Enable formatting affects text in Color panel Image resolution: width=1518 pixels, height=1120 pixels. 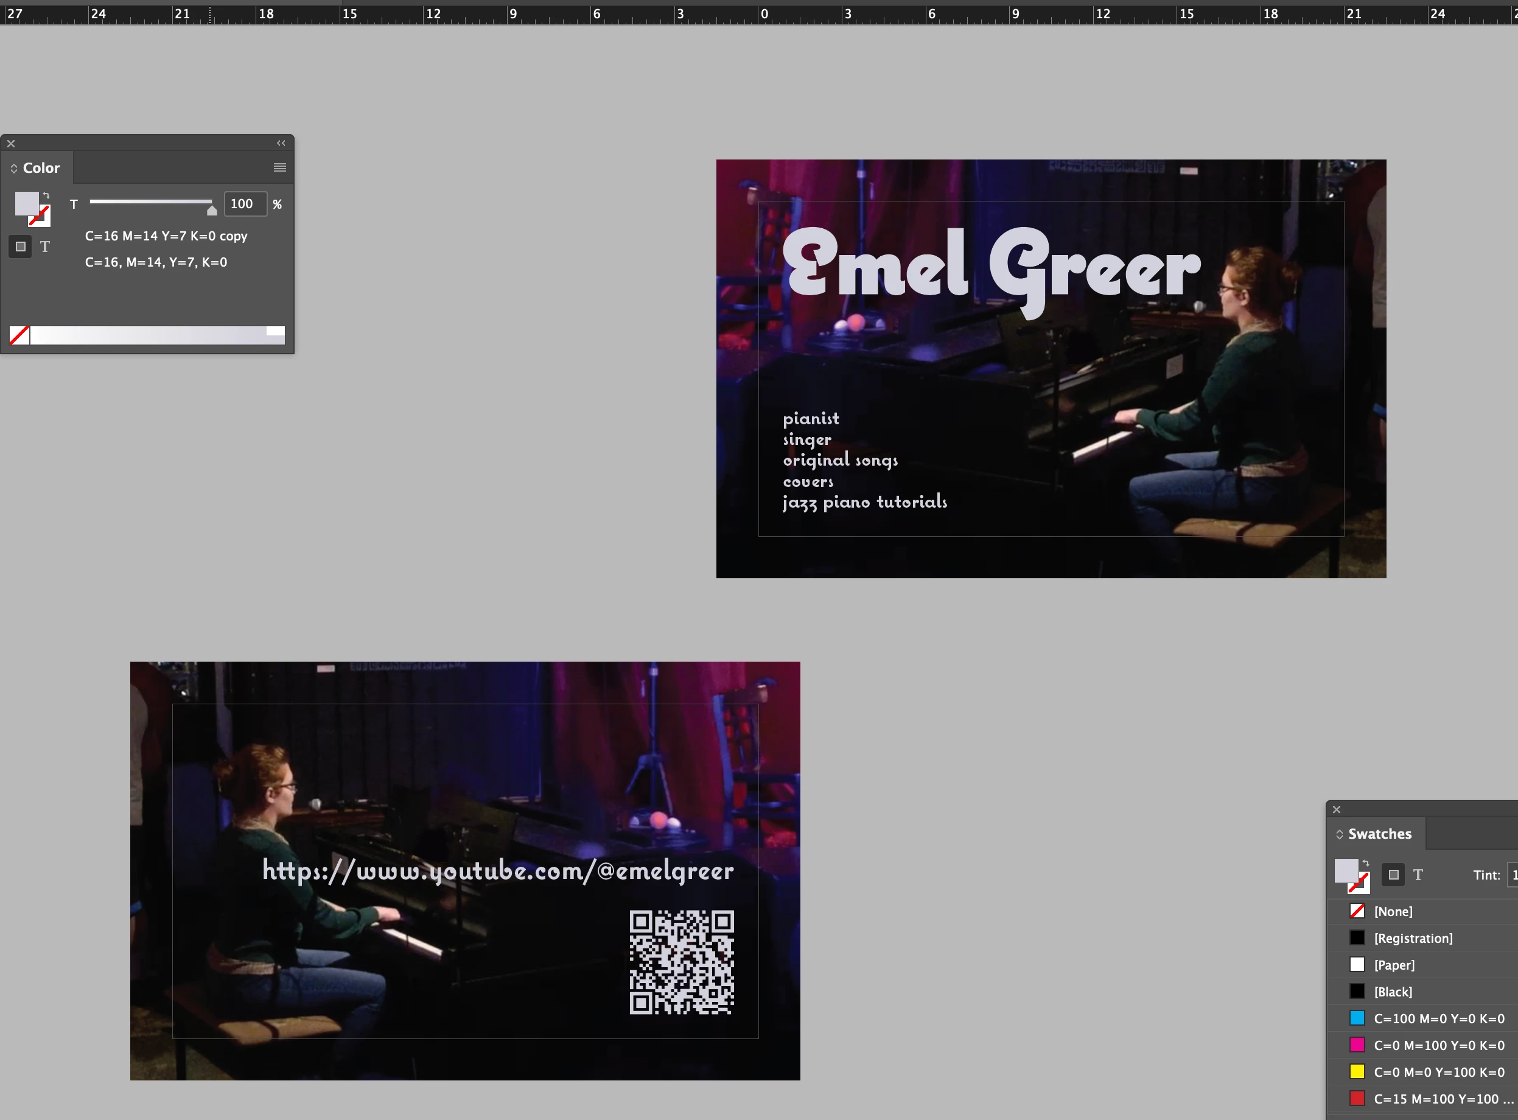click(45, 247)
